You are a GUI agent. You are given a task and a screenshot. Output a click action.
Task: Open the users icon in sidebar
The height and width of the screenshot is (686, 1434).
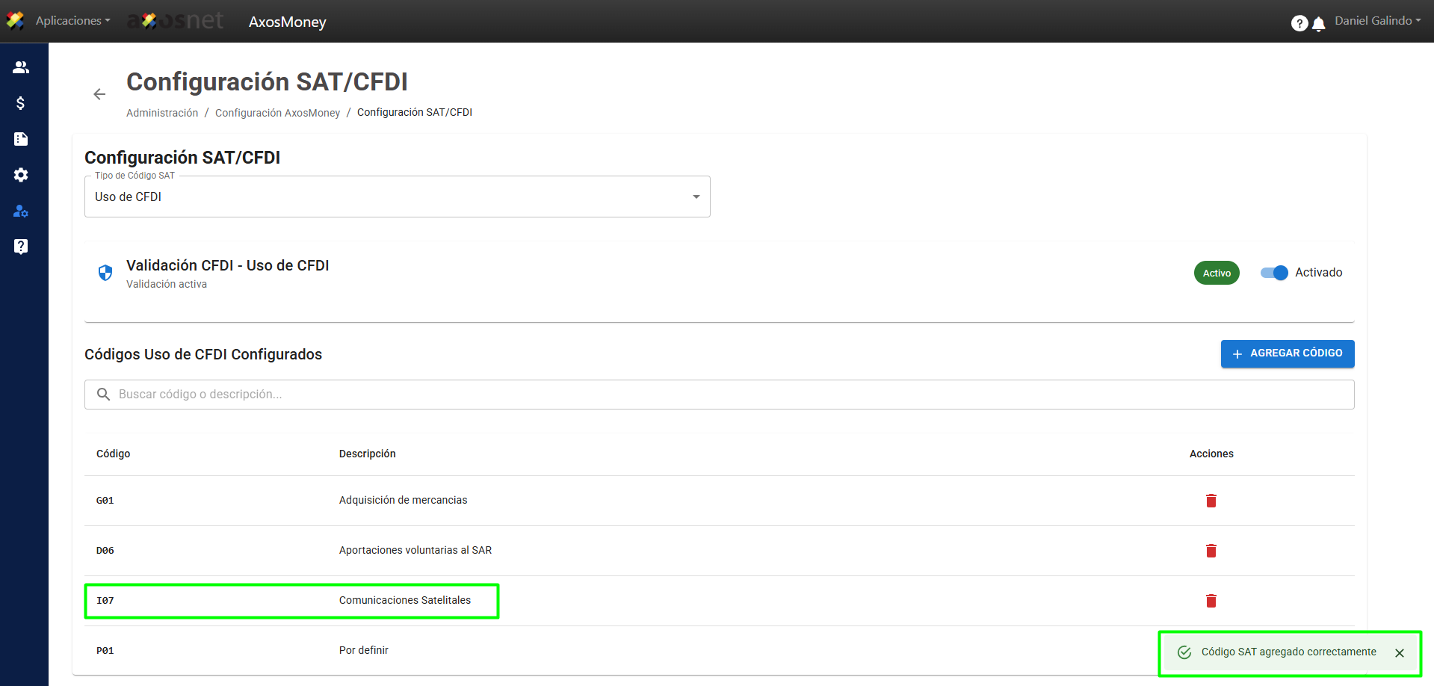point(21,67)
